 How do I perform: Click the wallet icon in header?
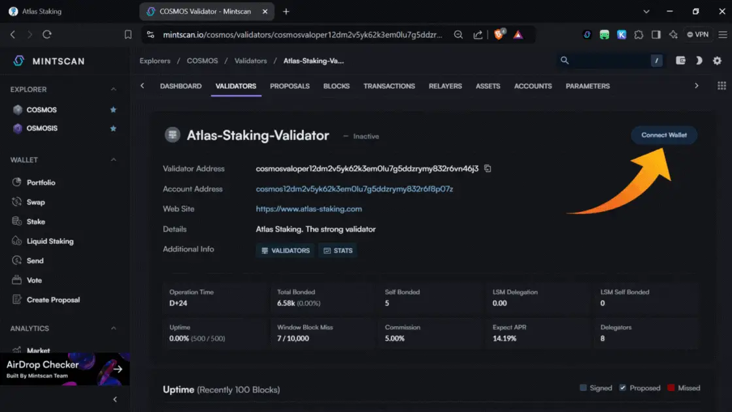coord(680,61)
